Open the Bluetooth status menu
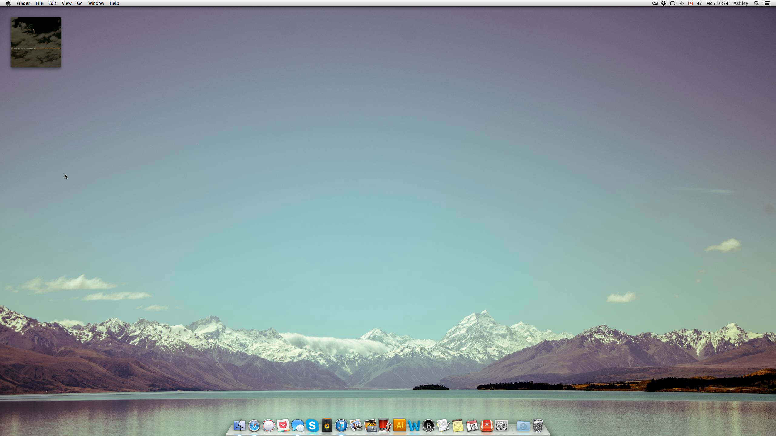 pos(682,3)
